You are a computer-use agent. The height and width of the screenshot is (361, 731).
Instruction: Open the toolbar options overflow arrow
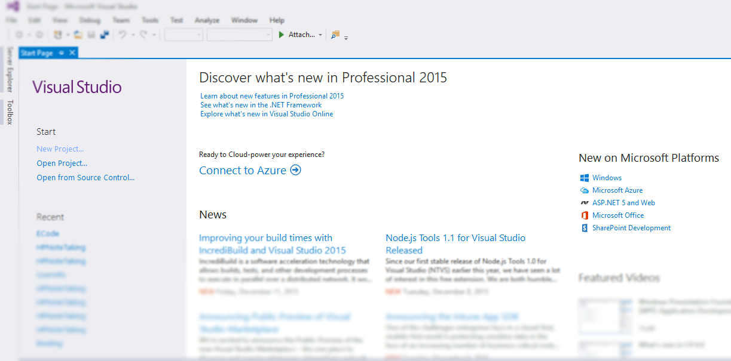(346, 38)
